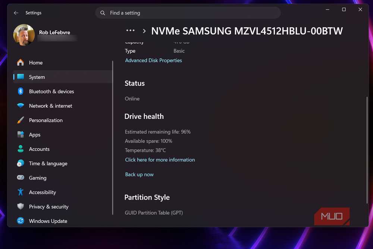Maximize the Settings window
Viewport: 373px width, 249px height.
click(x=344, y=10)
